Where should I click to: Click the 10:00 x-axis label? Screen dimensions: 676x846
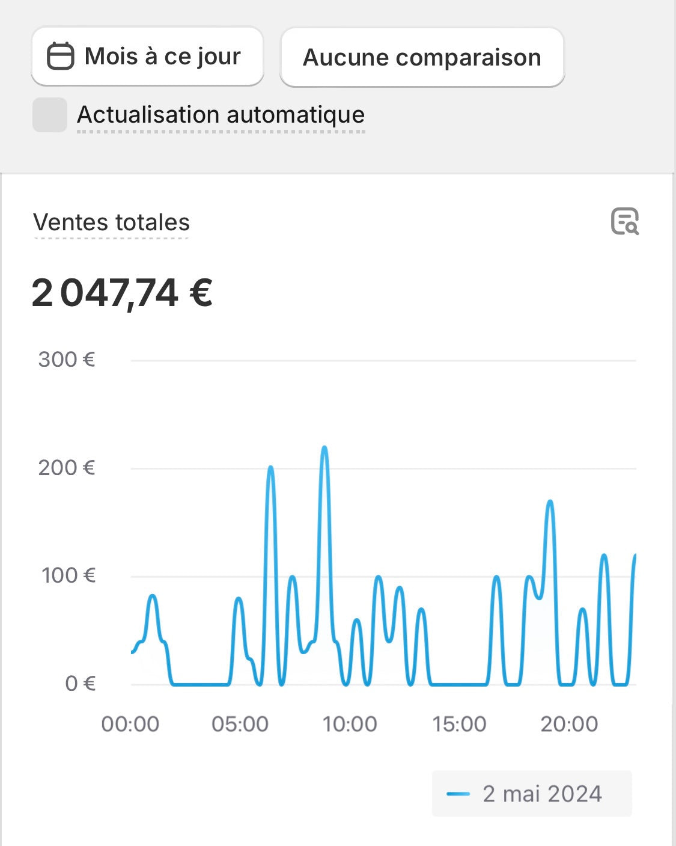coord(350,724)
